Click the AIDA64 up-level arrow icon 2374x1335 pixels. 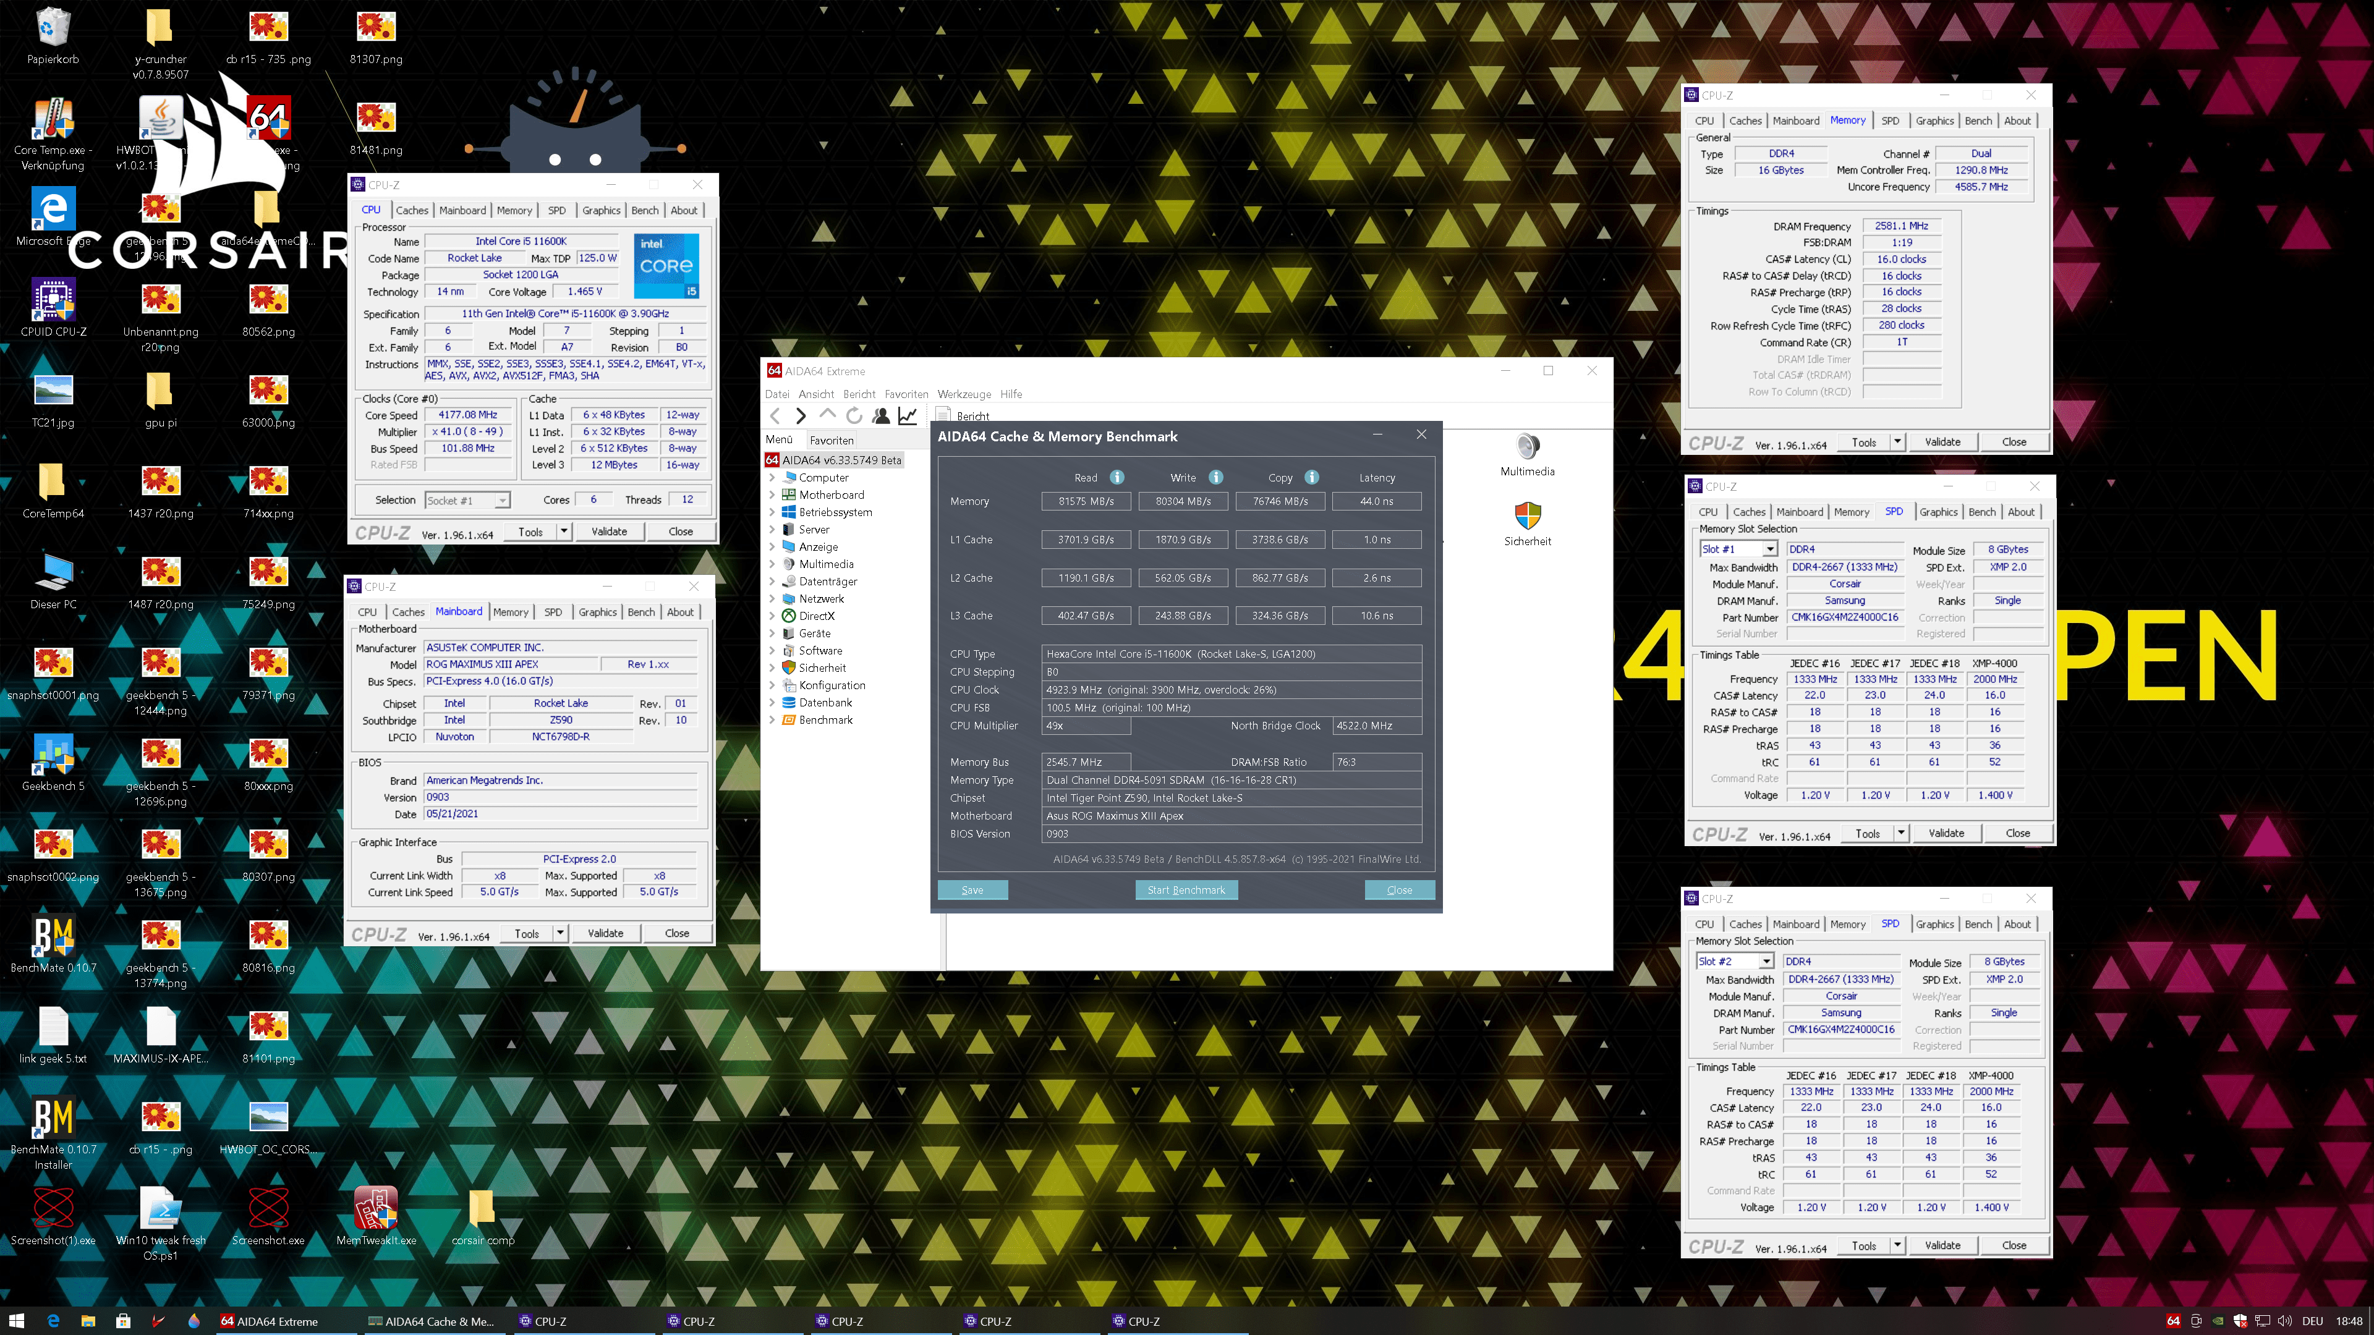[x=827, y=415]
